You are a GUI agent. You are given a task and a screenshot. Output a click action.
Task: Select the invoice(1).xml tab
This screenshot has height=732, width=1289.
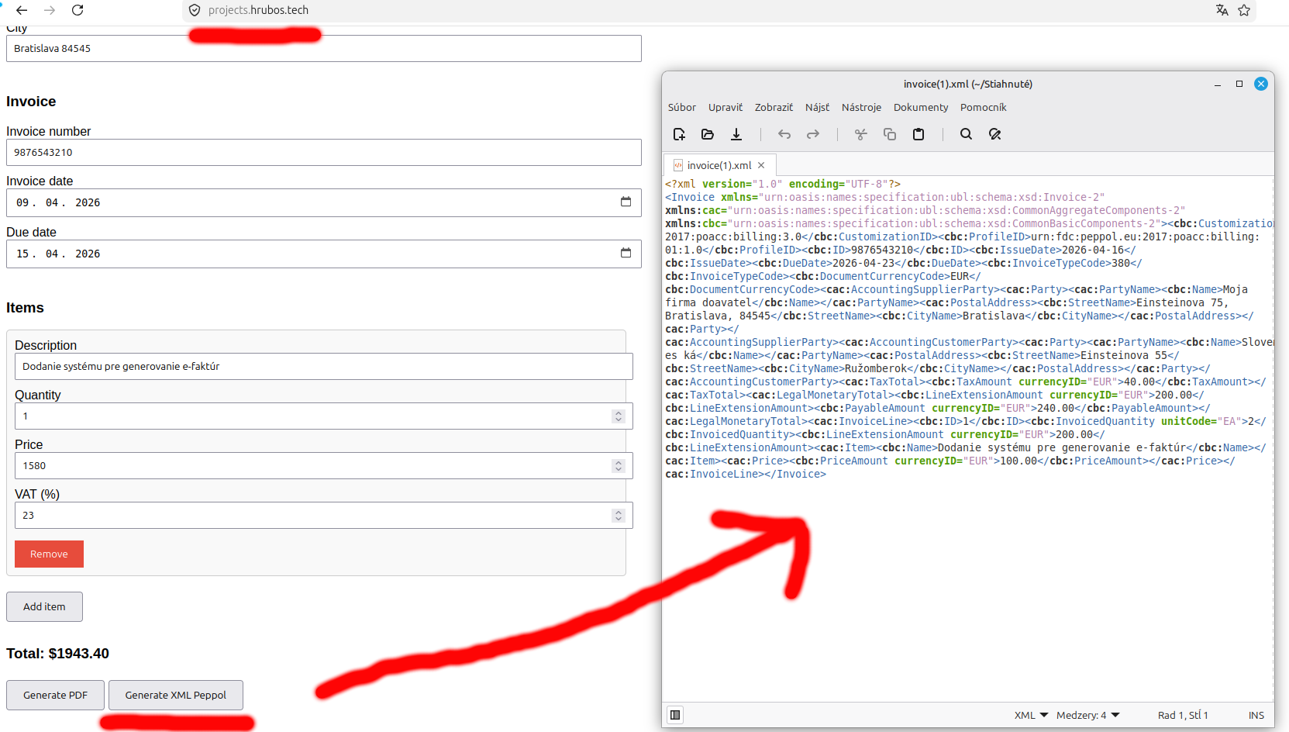click(719, 164)
